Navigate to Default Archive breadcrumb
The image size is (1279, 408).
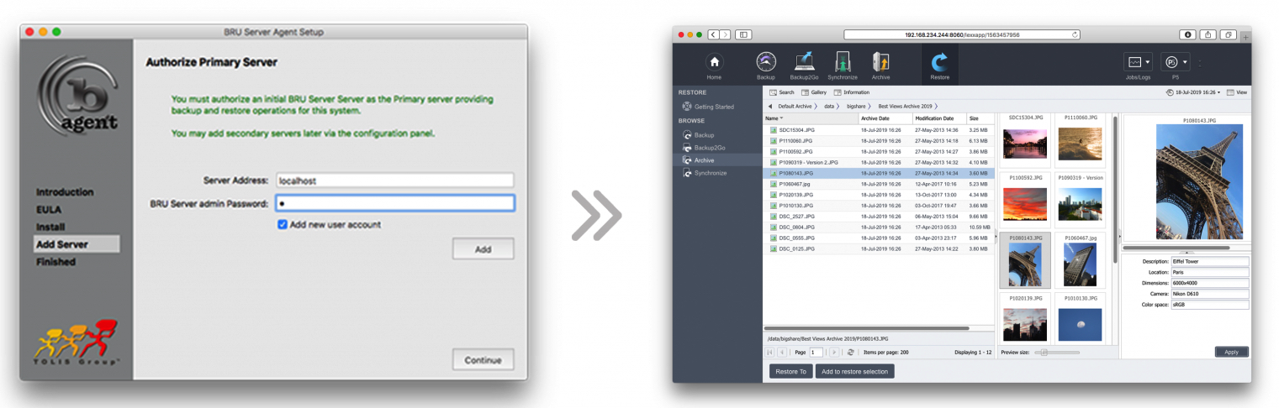795,107
